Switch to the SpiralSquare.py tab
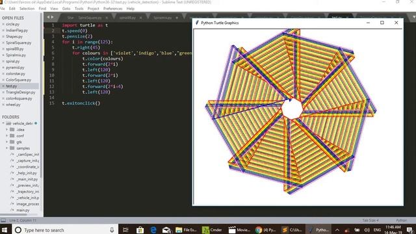Image resolution: width=416 pixels, height=234 pixels. (x=90, y=18)
